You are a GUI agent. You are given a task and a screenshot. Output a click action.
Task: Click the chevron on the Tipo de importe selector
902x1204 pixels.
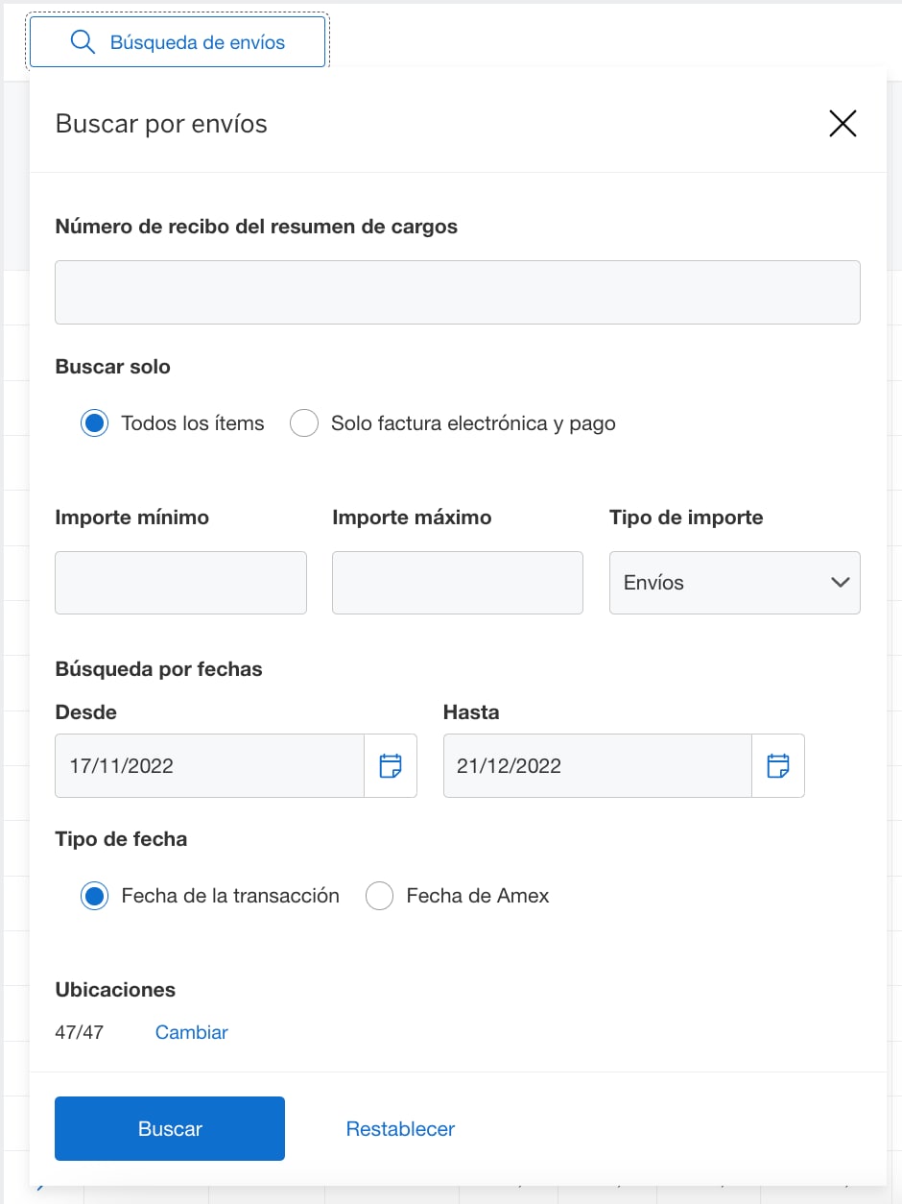tap(840, 583)
